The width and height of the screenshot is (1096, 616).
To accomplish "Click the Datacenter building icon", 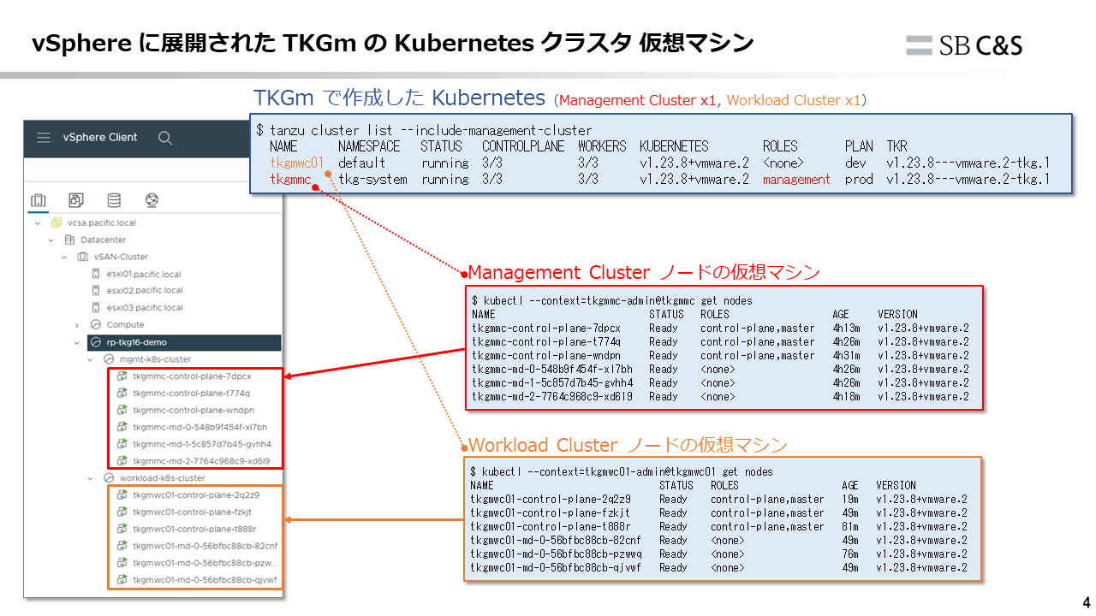I will point(69,240).
